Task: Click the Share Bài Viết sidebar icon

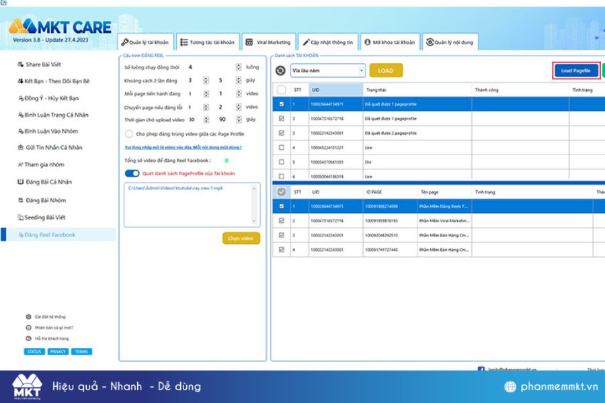Action: coord(20,64)
